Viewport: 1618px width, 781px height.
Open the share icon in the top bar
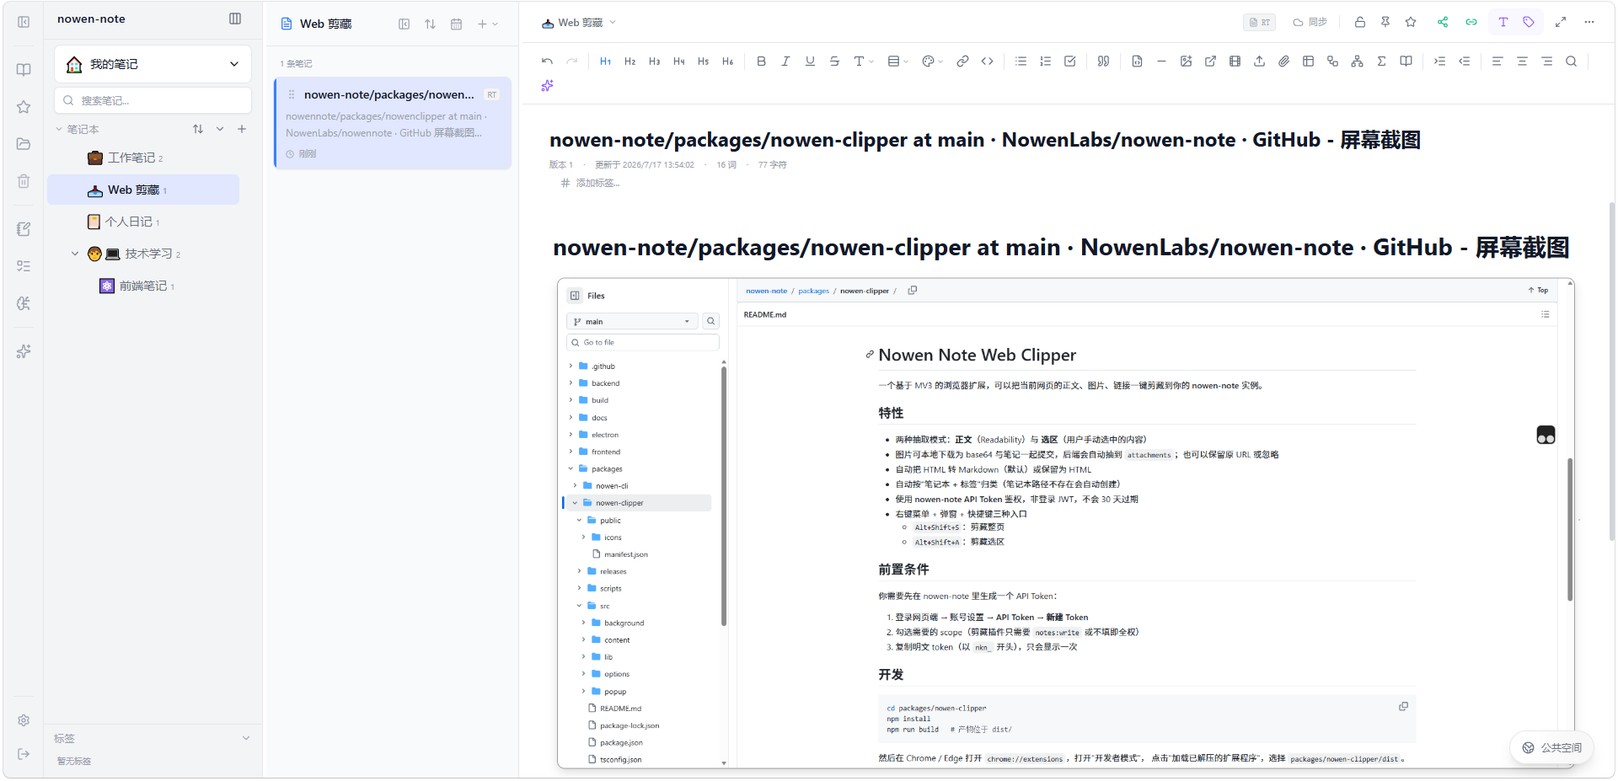click(x=1443, y=22)
